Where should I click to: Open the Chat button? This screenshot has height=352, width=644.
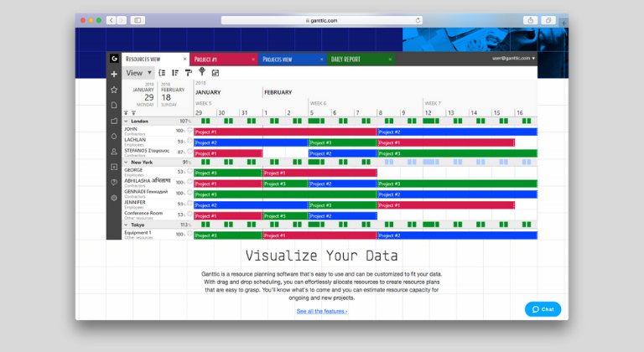[543, 309]
